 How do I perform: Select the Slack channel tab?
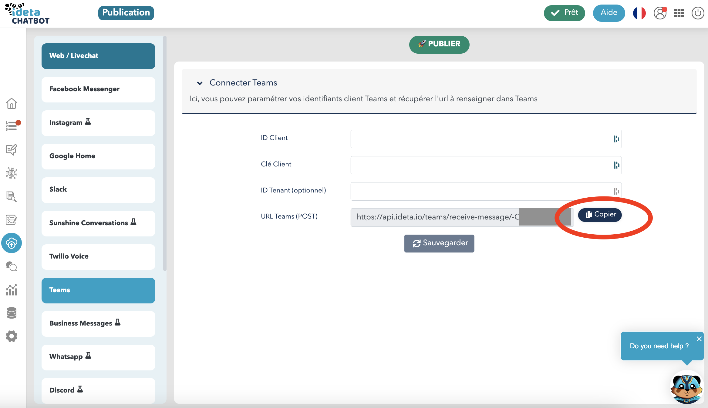(x=98, y=190)
